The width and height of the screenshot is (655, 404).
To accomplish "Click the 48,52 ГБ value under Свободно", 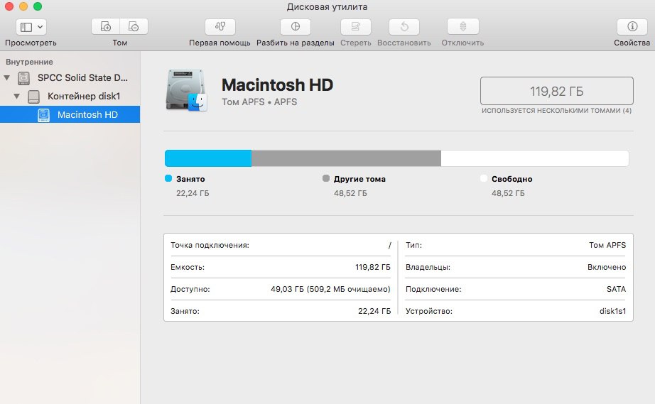I will coord(508,193).
